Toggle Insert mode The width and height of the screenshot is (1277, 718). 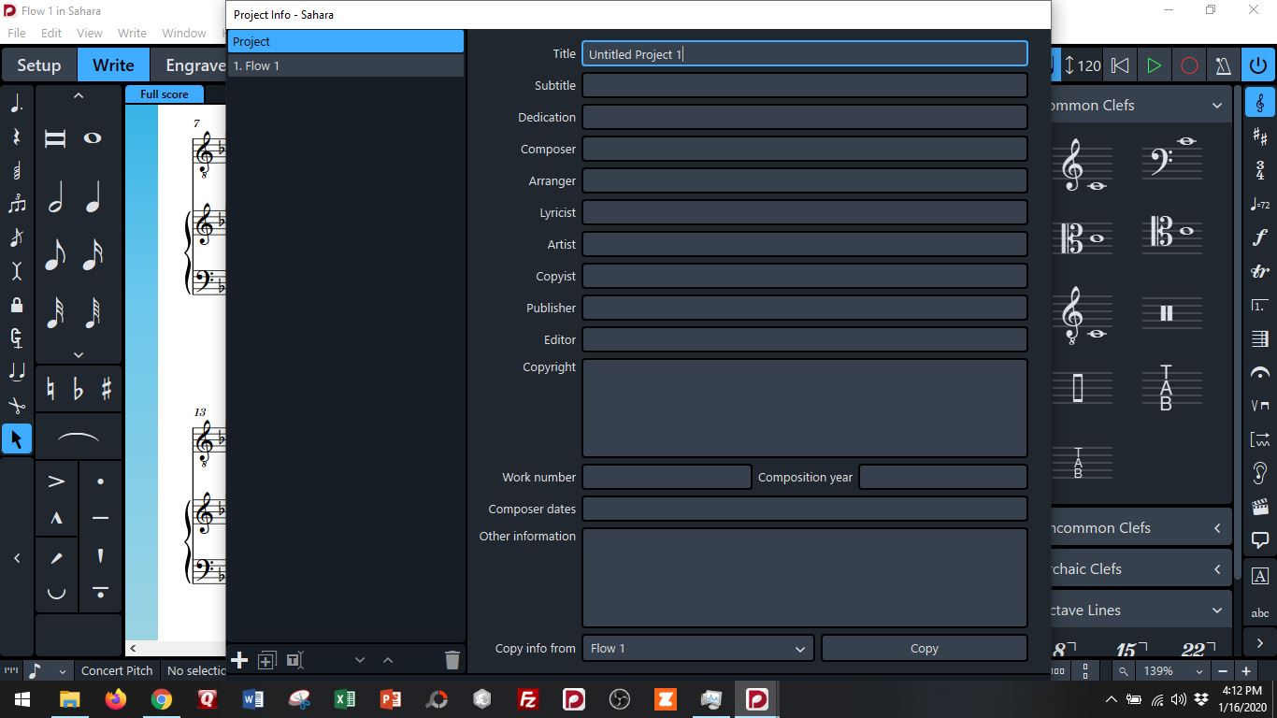(16, 271)
